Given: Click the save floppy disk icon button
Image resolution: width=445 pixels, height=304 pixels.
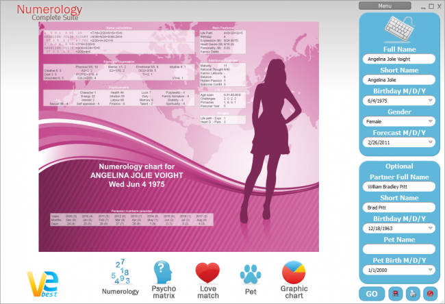Looking at the screenshot, I should pos(395,294).
